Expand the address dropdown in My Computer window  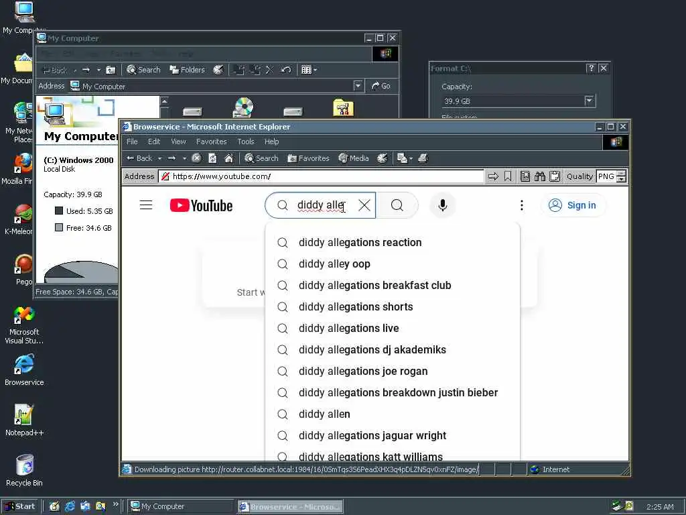click(358, 86)
